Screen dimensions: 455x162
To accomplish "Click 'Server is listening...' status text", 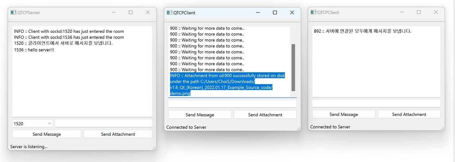I will 29,147.
